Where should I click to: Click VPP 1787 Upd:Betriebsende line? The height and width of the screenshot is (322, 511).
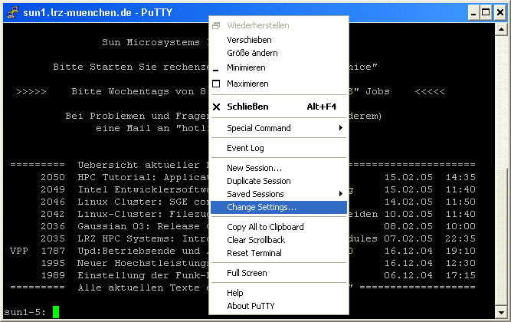pos(110,251)
